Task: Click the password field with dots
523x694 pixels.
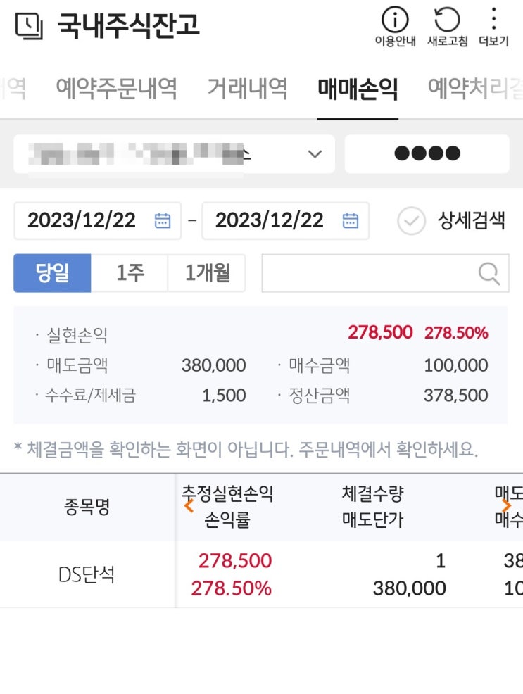Action: click(427, 154)
